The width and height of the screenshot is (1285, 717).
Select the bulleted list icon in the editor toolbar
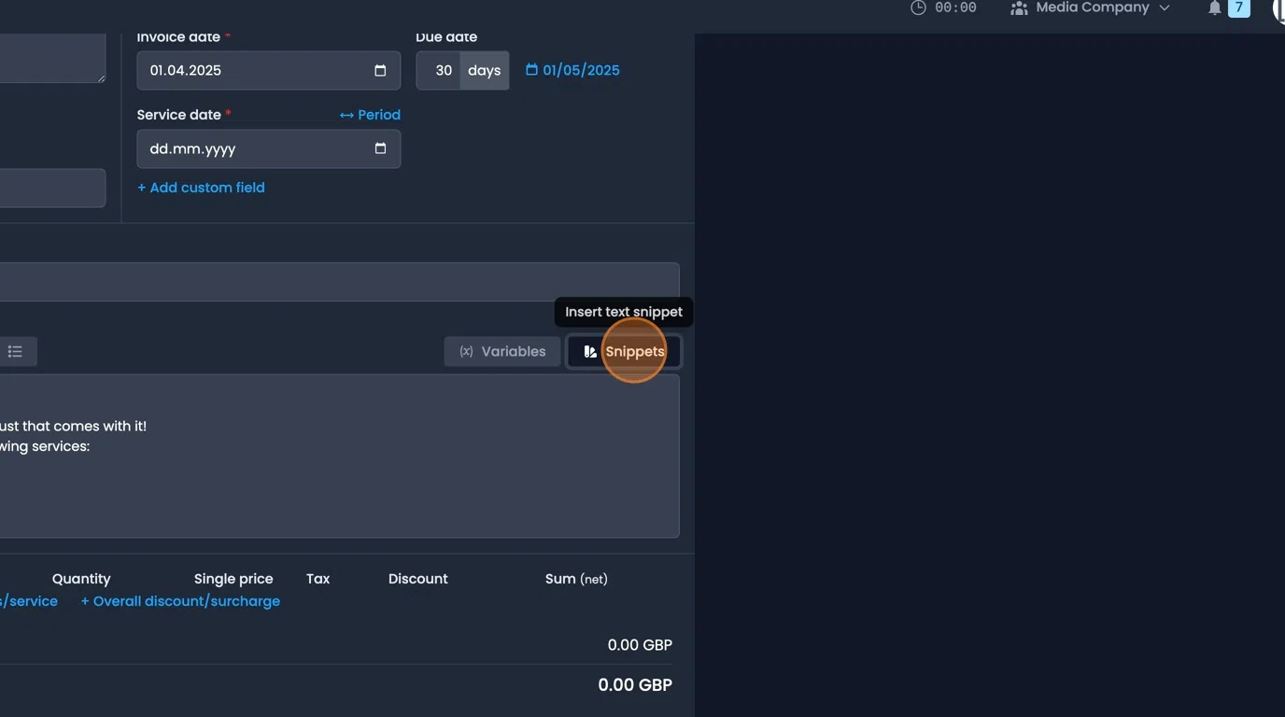tap(15, 351)
